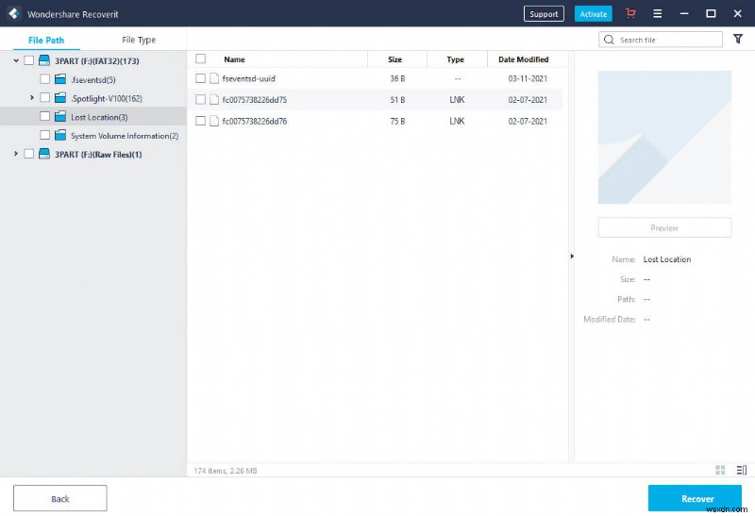Check the fseventsd-uuid file checkbox
The width and height of the screenshot is (755, 516).
coord(200,78)
